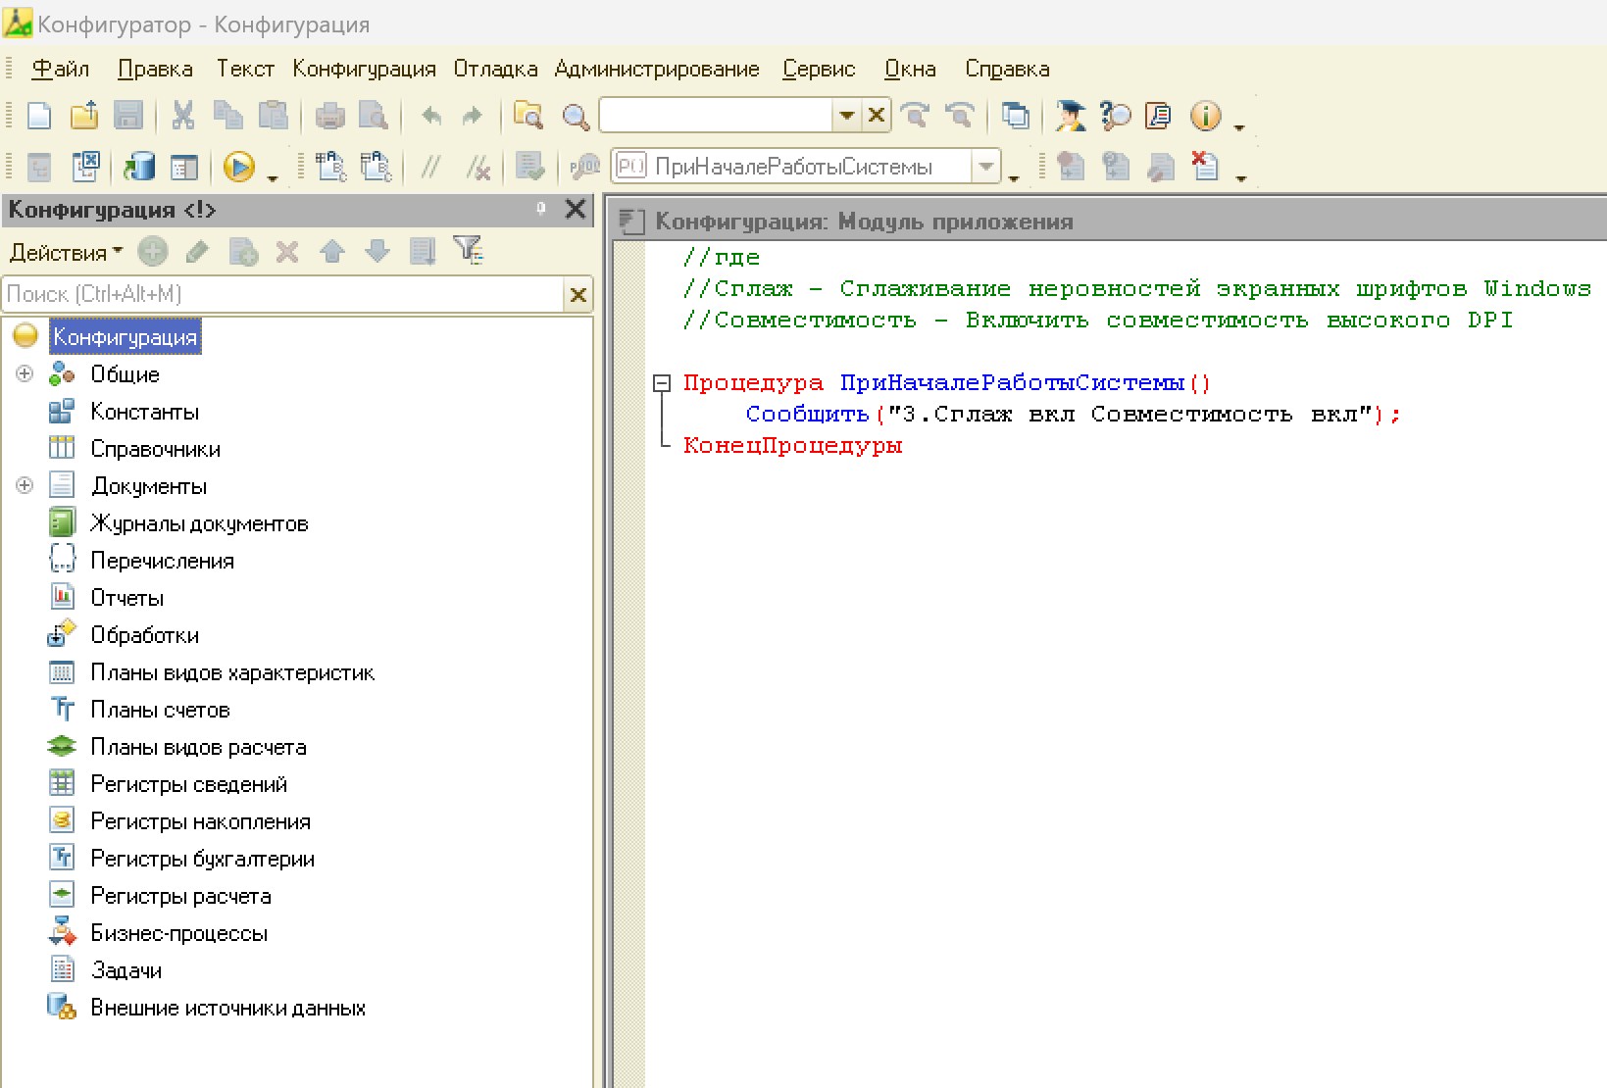Image resolution: width=1607 pixels, height=1088 pixels.
Task: Select the Справочники tree item
Action: [x=155, y=449]
